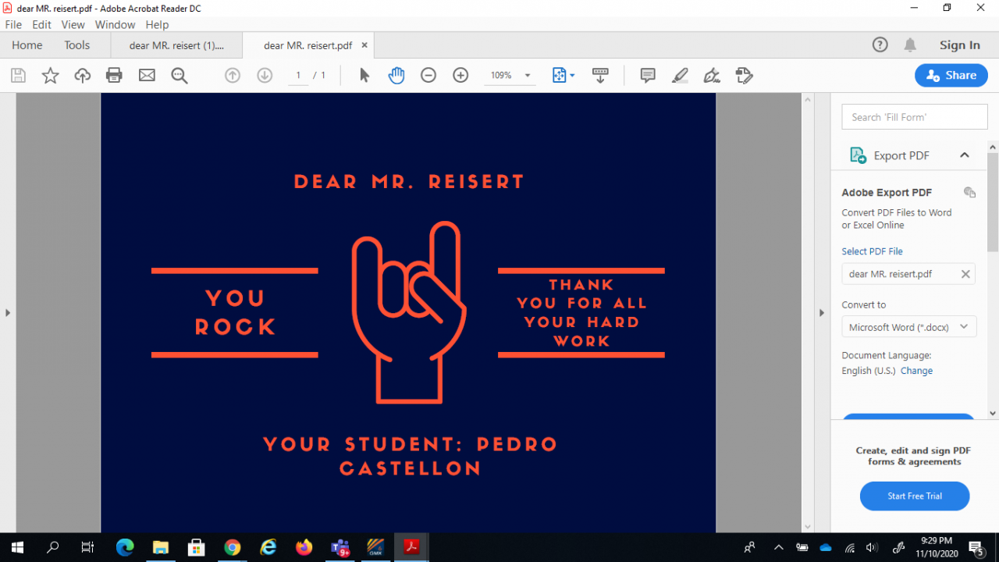Click the Start Free Trial button
The height and width of the screenshot is (562, 999).
pos(915,496)
